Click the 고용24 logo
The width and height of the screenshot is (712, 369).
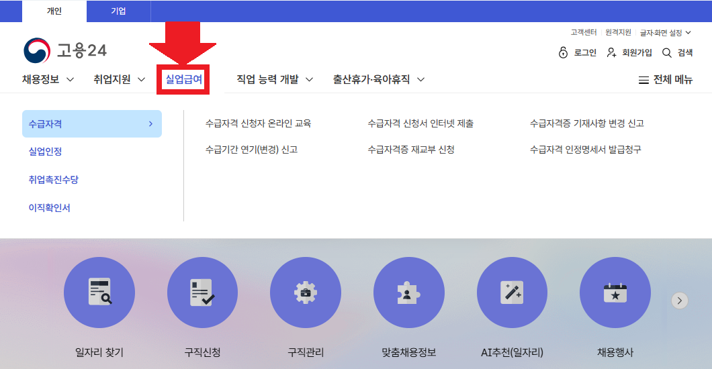point(65,50)
